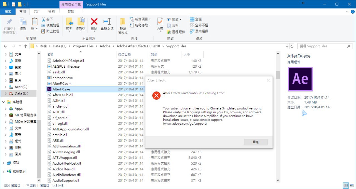Open the Copy to (複製到) icon
This screenshot has height=189, width=356.
pos(81,22)
